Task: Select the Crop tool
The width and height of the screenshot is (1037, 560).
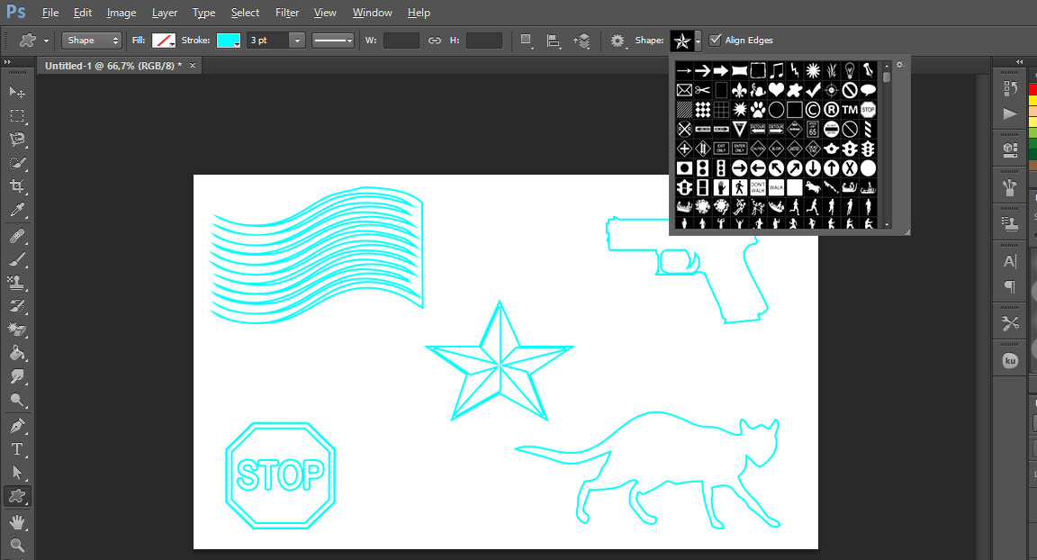Action: point(17,186)
